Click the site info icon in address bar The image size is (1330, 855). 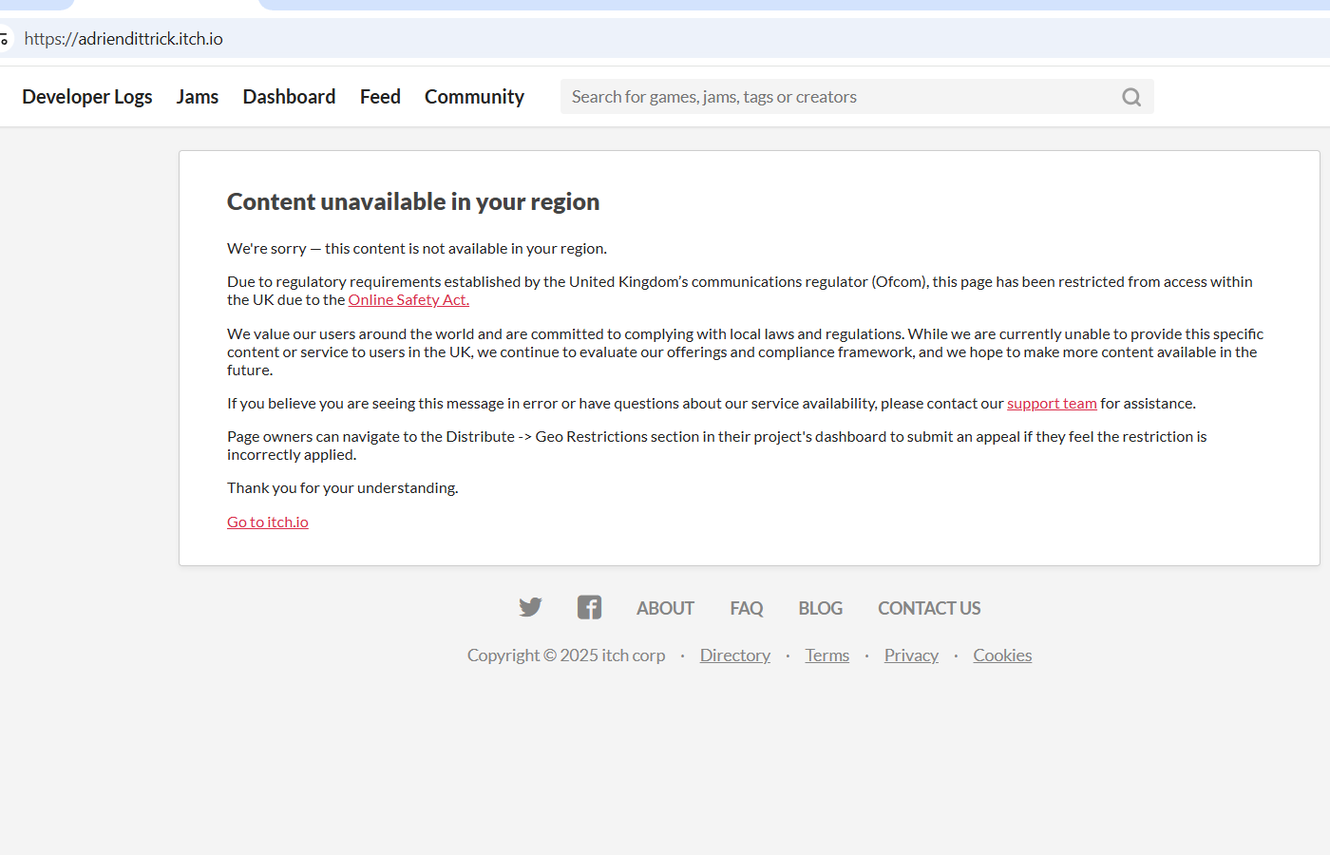(x=5, y=39)
